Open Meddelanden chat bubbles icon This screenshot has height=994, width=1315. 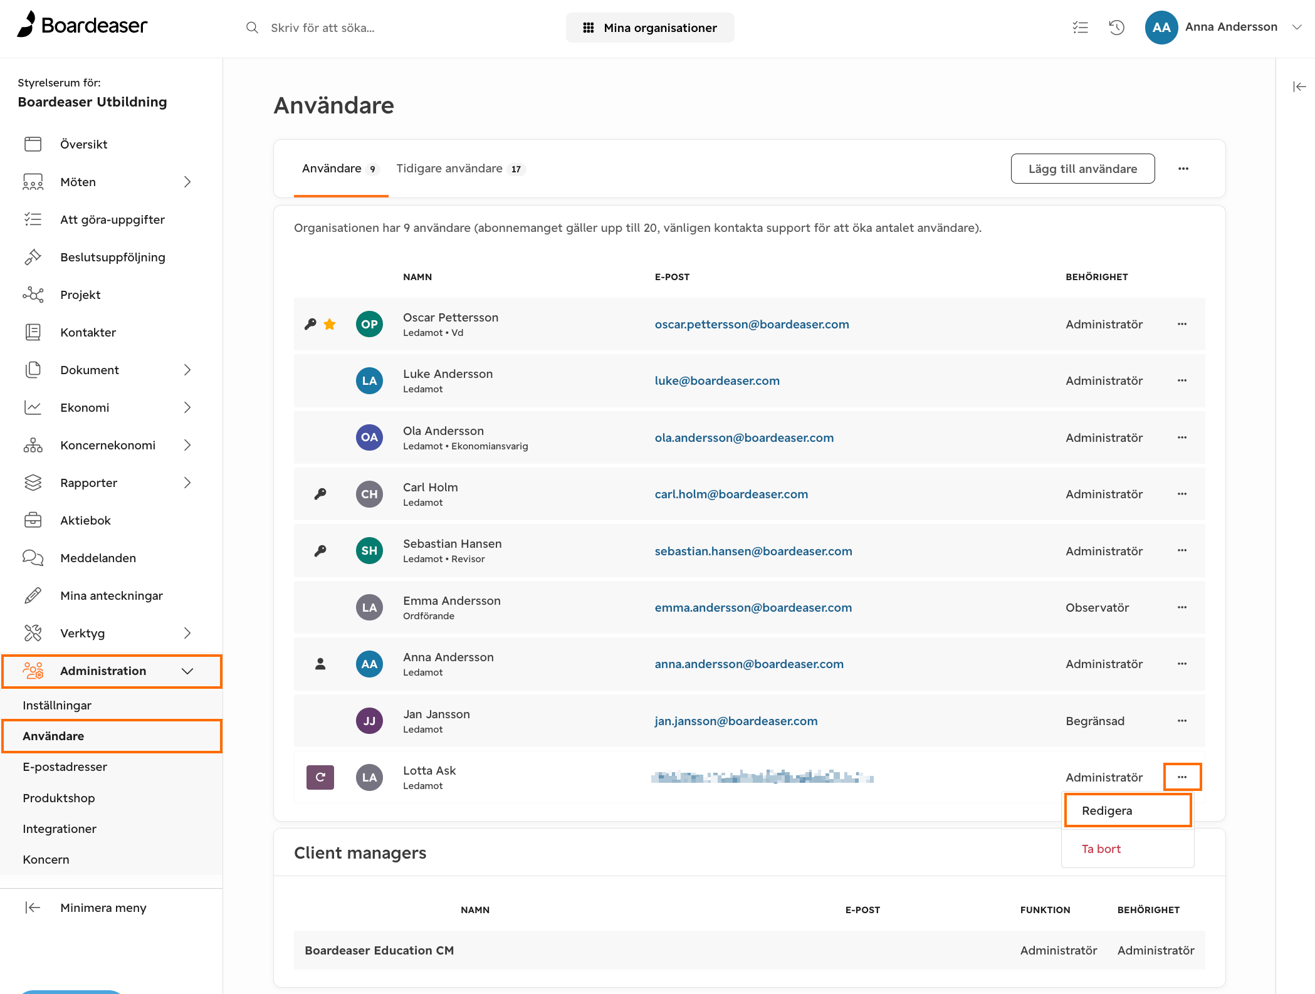[x=33, y=558]
